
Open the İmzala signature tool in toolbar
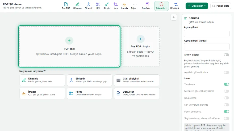click(124, 6)
